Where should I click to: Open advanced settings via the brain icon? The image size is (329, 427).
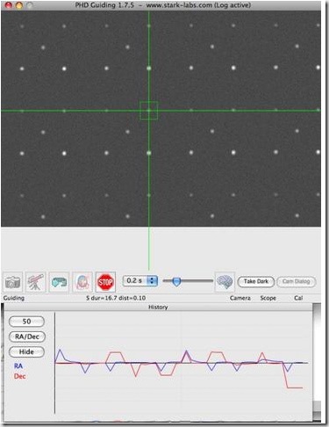point(225,282)
